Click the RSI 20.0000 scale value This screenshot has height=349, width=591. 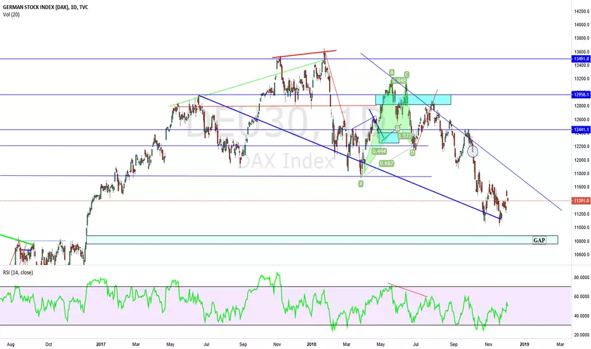(581, 334)
